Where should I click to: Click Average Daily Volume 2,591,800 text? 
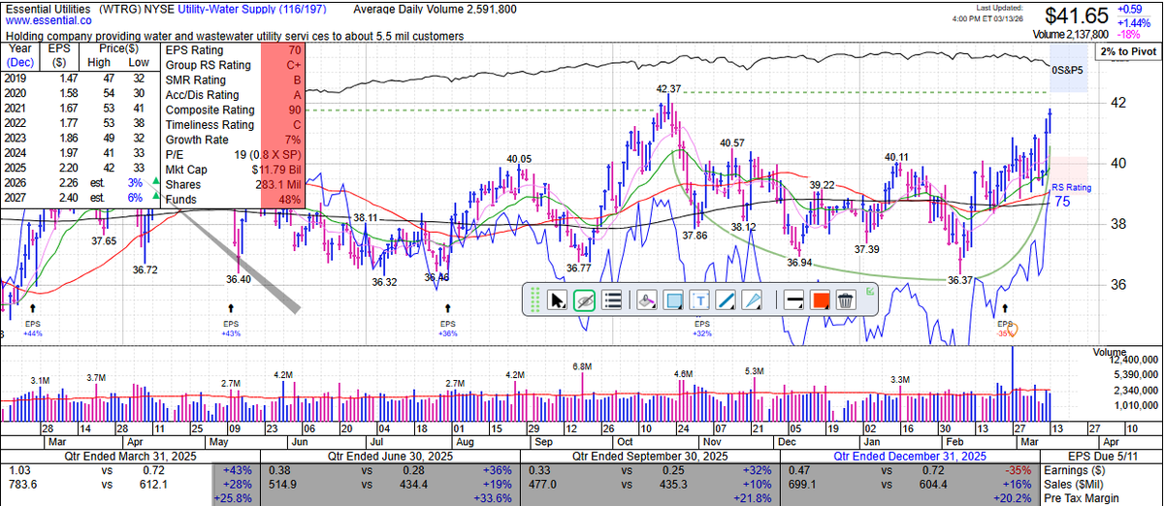point(435,8)
